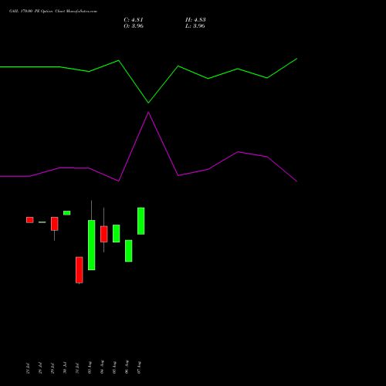The height and width of the screenshot is (386, 386).
Task: Click the 03 Aug date label
Action: click(90, 367)
